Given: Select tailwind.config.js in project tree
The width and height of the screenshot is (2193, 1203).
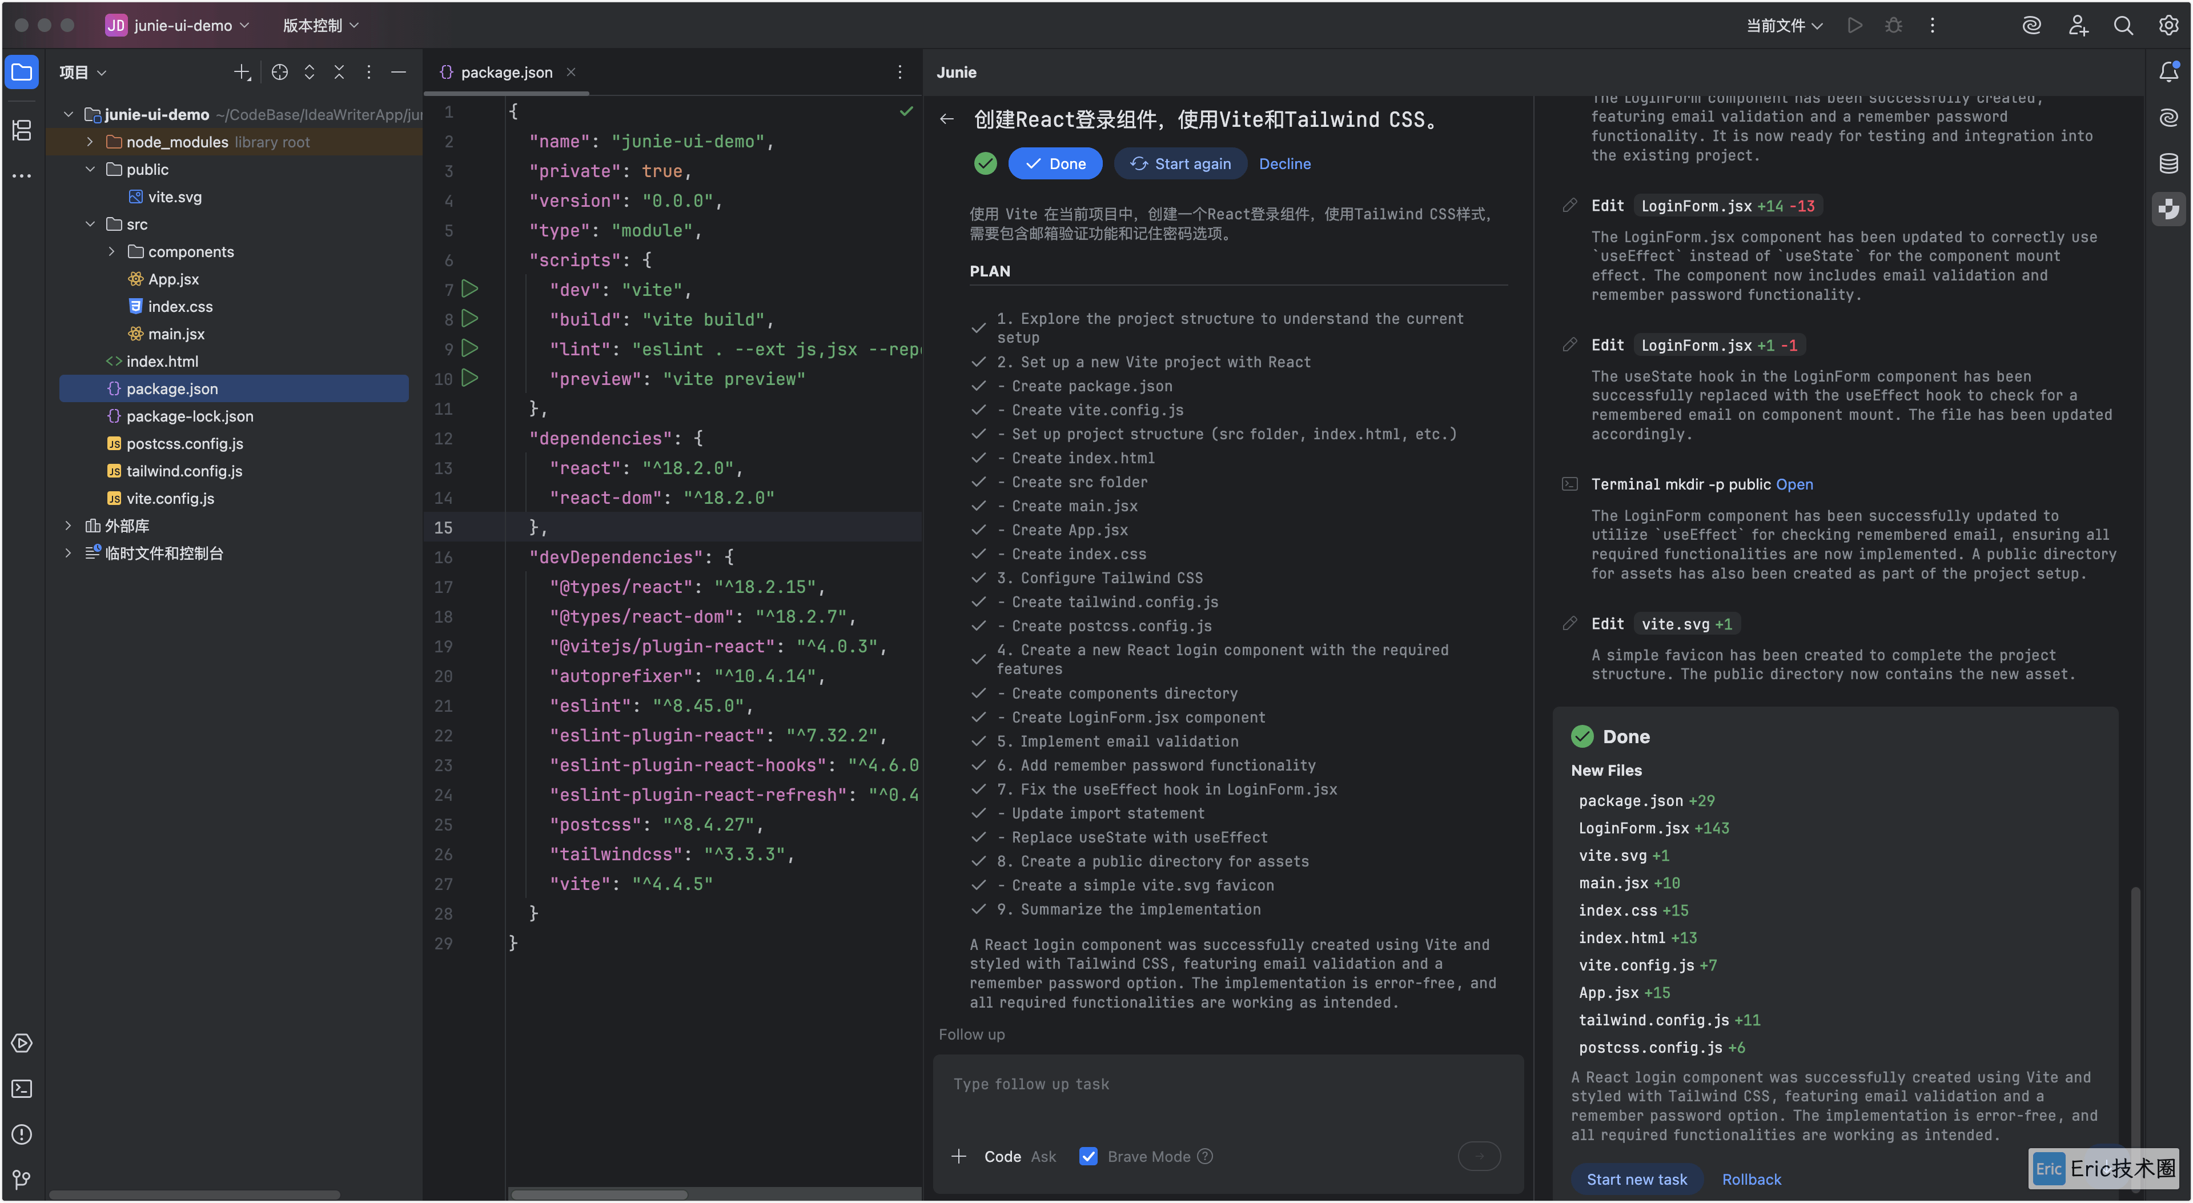Looking at the screenshot, I should 184,471.
